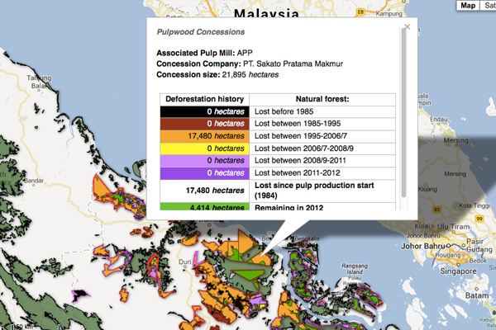The height and width of the screenshot is (330, 496).
Task: Click green 'Remaining in 2012' swatch
Action: pyautogui.click(x=203, y=206)
